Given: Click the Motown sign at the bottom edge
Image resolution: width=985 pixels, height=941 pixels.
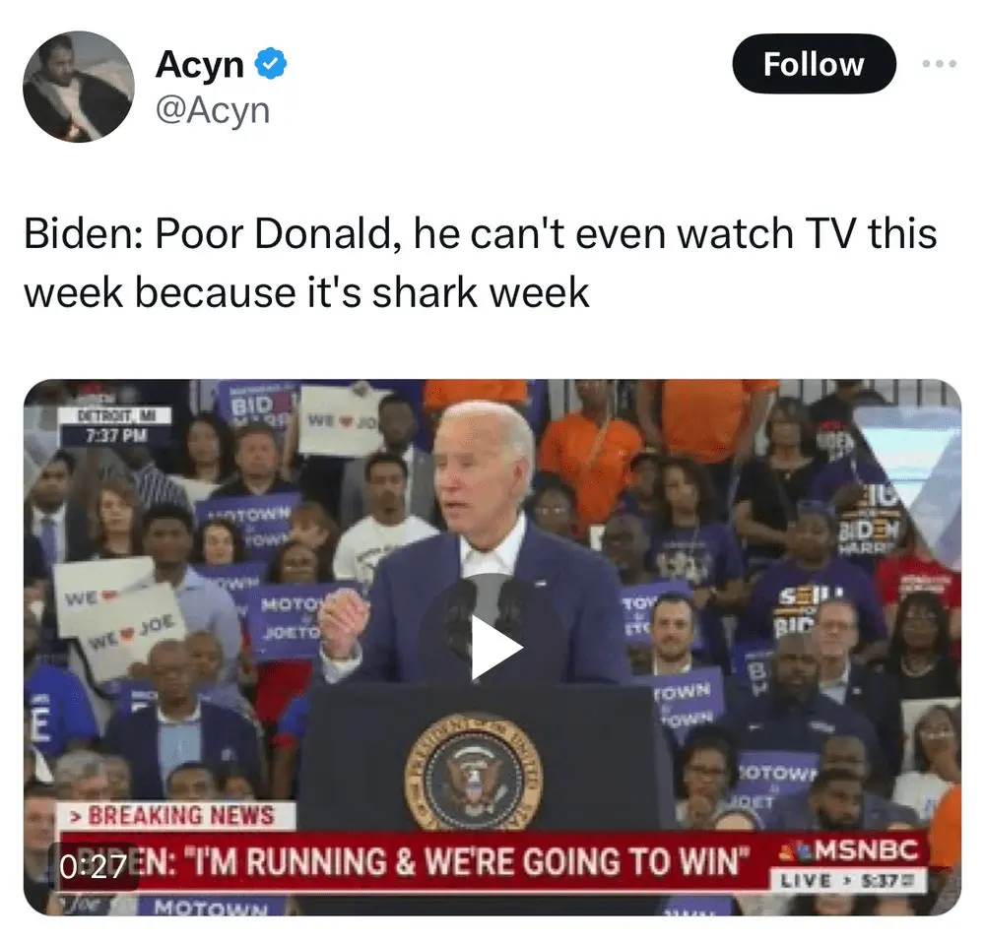Looking at the screenshot, I should pyautogui.click(x=211, y=907).
